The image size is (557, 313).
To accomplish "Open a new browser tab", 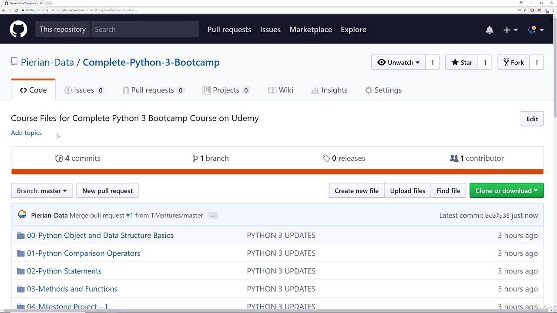I will point(49,3).
